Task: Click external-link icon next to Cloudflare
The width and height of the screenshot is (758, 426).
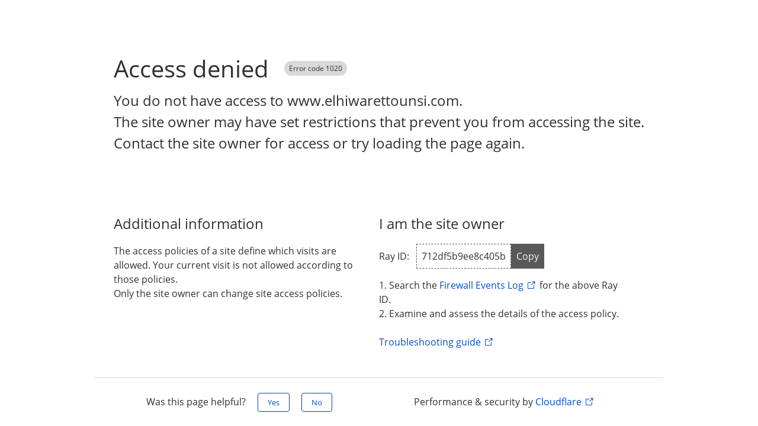Action: tap(589, 402)
